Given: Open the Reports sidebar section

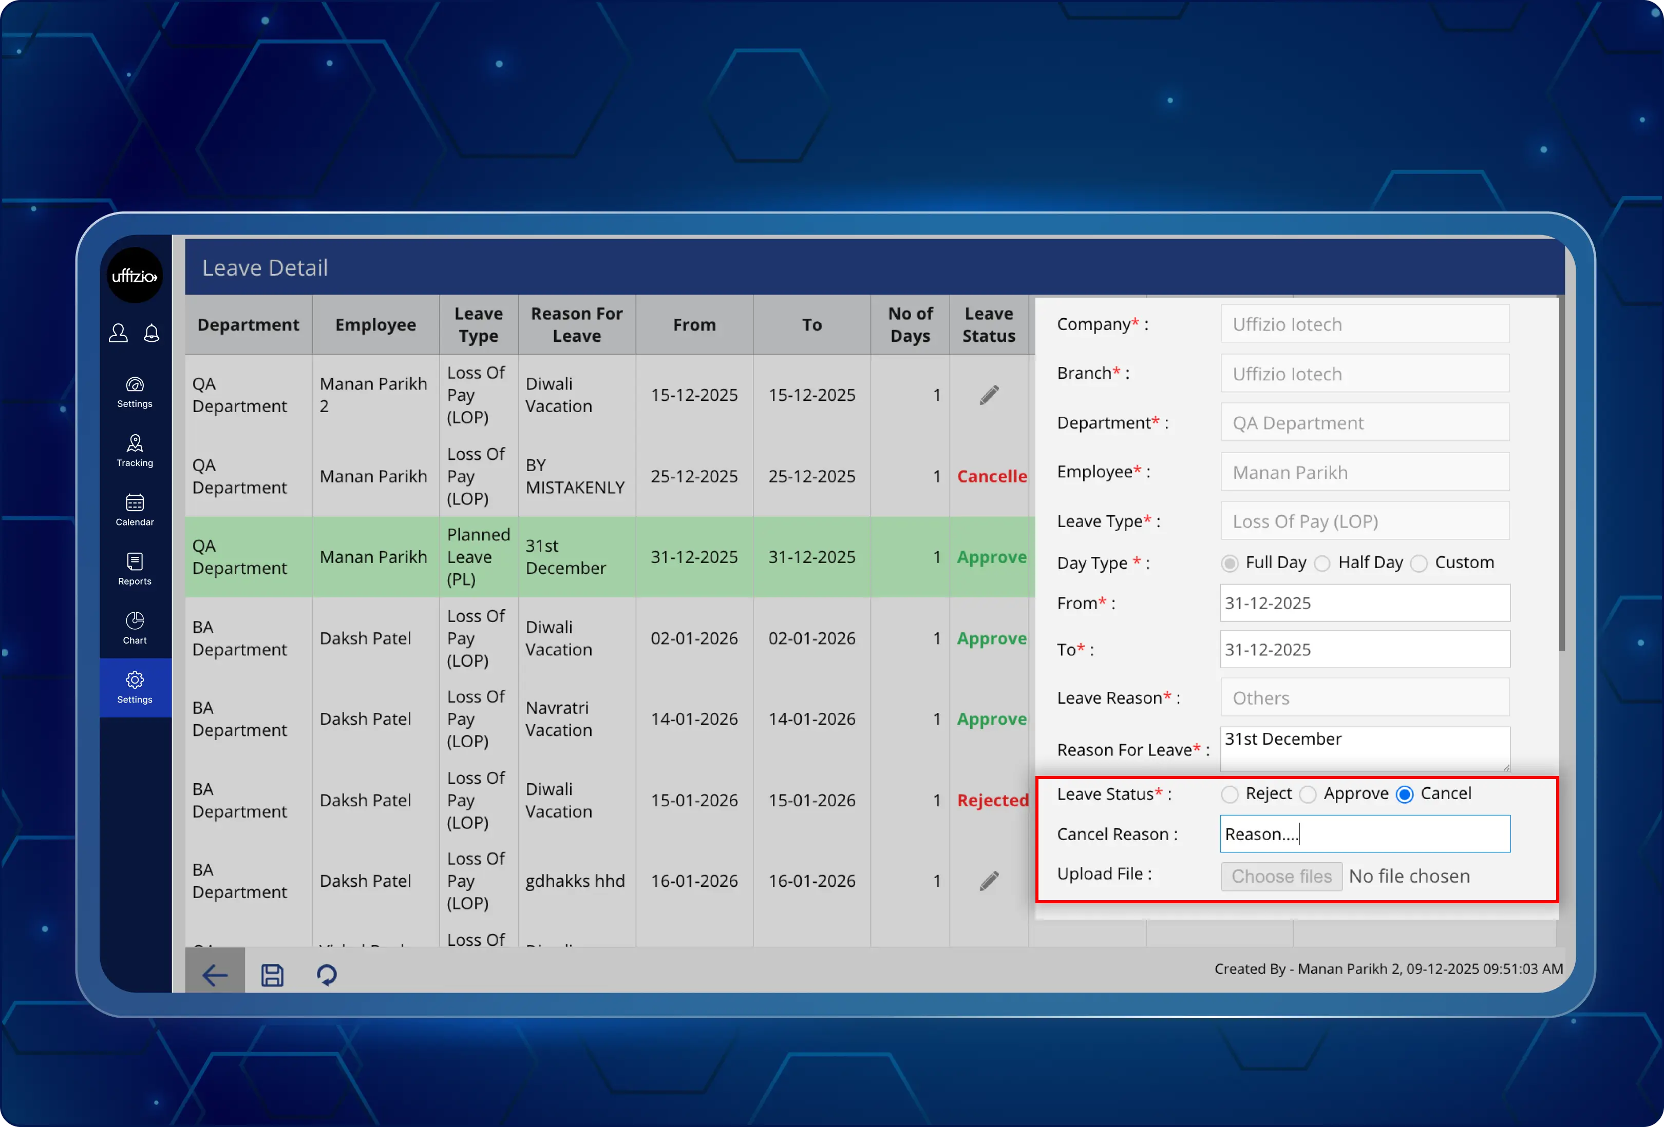Looking at the screenshot, I should (x=135, y=570).
